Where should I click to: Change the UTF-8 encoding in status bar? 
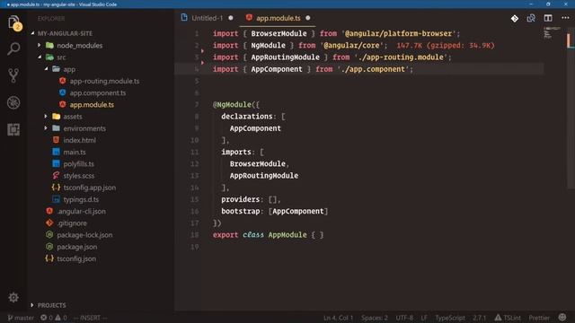click(404, 318)
